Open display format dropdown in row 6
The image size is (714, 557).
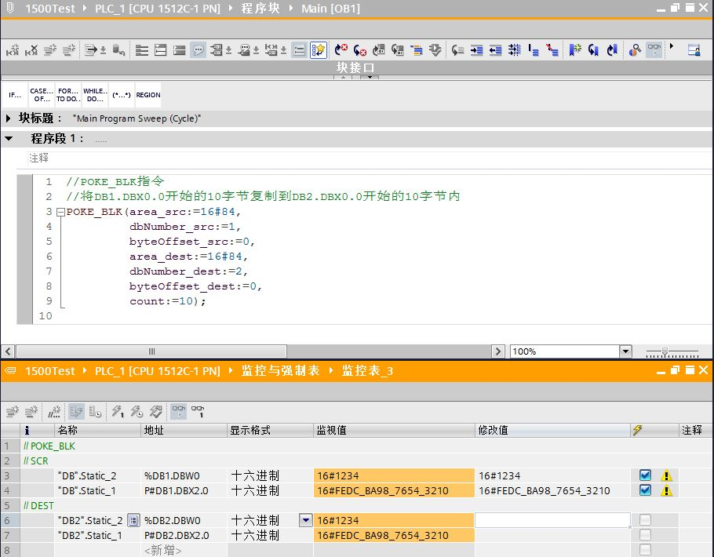click(305, 520)
